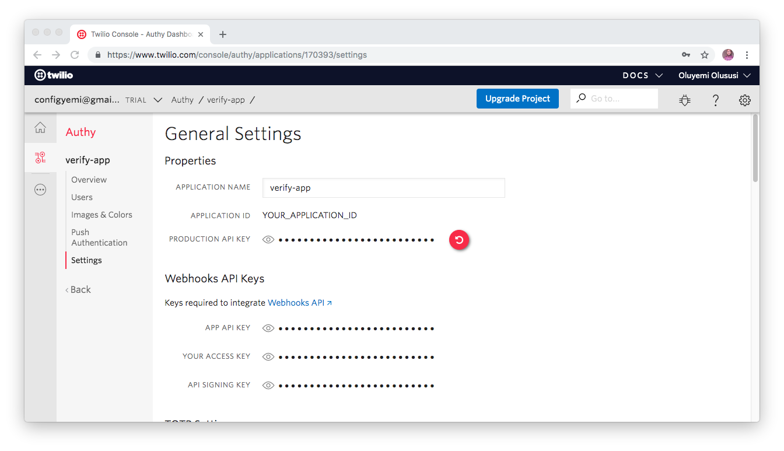Screen dimensions: 784x451
Task: Open Images & Colors sidebar item
Action: (x=101, y=215)
